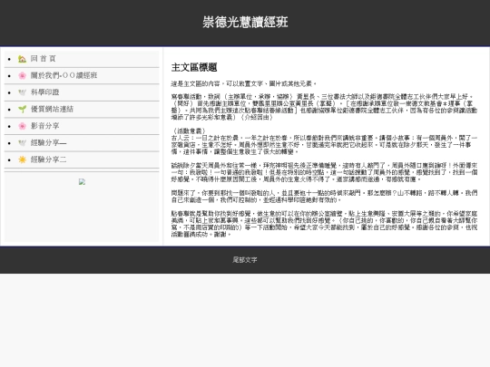This screenshot has width=490, height=367.
Task: Open the 關於我們-○○讀經班 link
Action: click(x=64, y=75)
